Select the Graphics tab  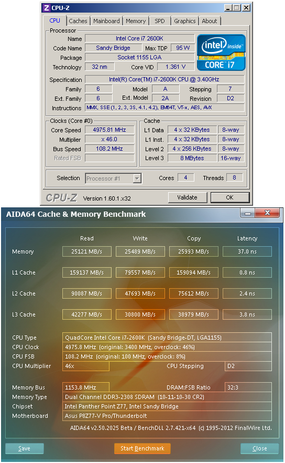[x=185, y=21]
